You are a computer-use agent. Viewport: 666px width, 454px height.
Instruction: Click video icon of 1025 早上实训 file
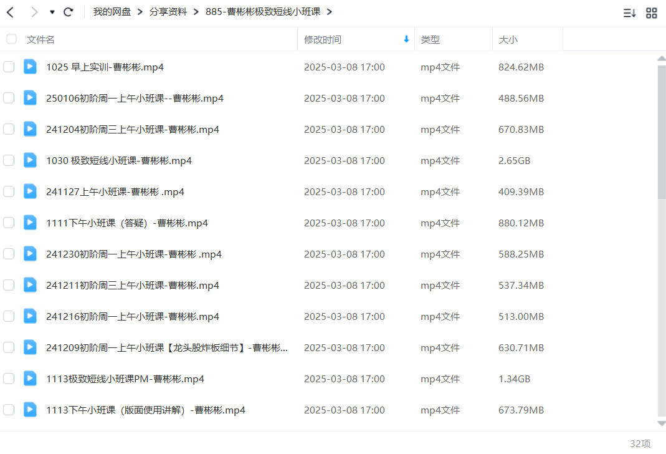(30, 66)
